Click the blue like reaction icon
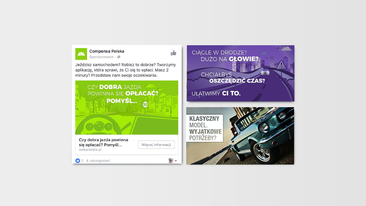The width and height of the screenshot is (366, 206). (x=77, y=161)
